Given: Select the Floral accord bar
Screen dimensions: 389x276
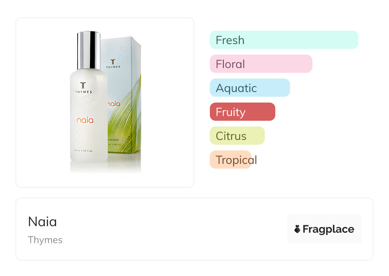Looking at the screenshot, I should tap(261, 64).
